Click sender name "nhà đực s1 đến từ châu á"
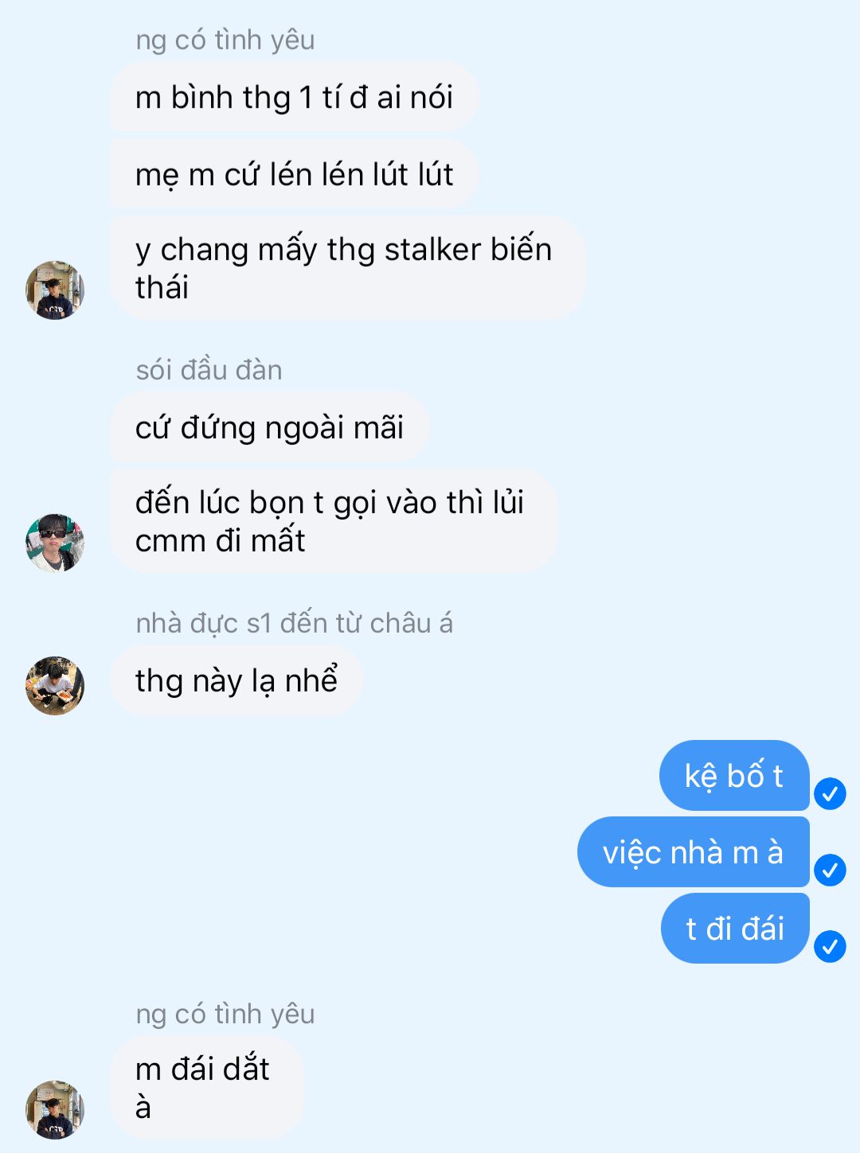 (294, 623)
